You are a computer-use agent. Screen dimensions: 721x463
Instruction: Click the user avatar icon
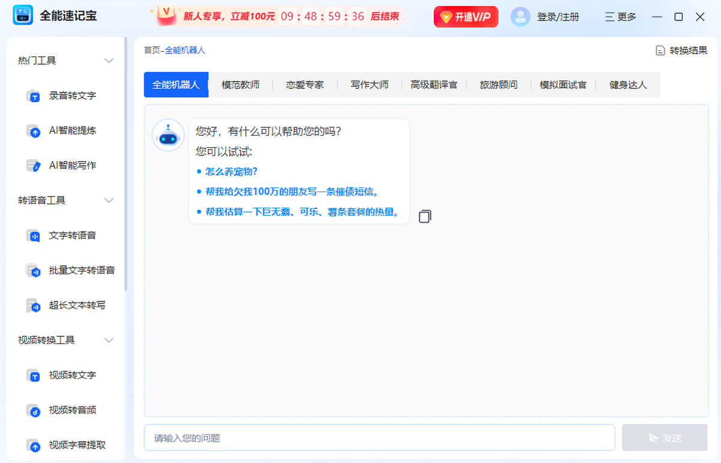coord(520,17)
